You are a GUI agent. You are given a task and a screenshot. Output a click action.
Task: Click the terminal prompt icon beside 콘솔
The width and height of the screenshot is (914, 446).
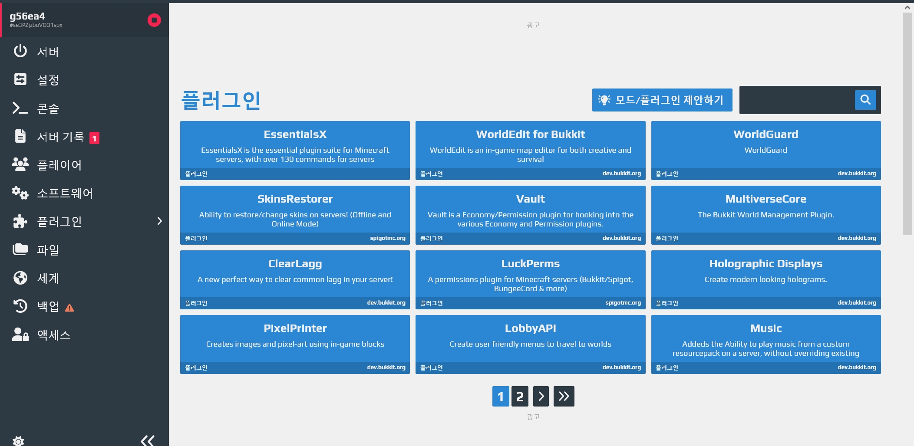[20, 108]
